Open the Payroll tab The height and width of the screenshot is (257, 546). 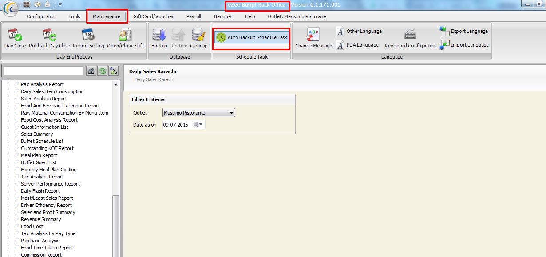tap(194, 16)
